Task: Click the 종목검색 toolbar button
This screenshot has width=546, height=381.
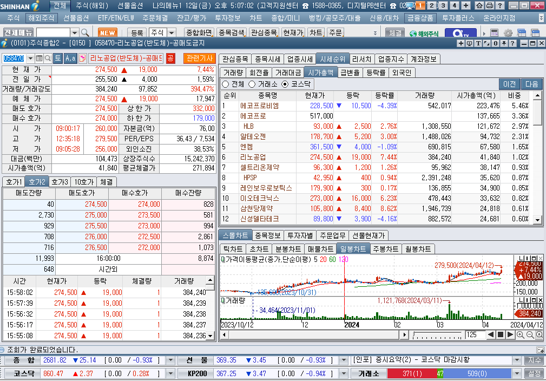Action: click(x=231, y=32)
